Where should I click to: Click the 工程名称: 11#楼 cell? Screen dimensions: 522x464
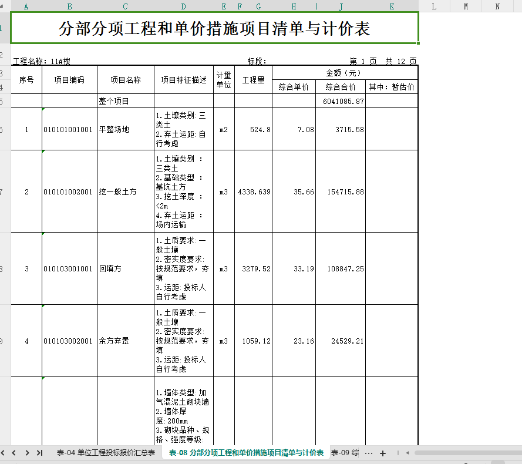(42, 61)
